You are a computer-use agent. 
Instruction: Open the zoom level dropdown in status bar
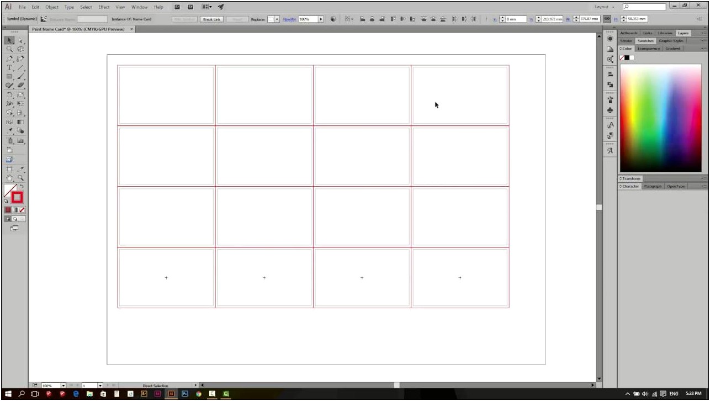click(63, 385)
